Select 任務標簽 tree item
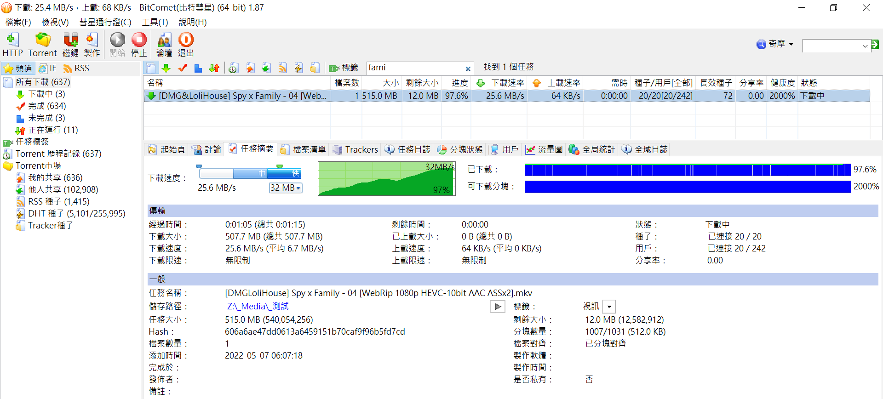 click(x=32, y=142)
